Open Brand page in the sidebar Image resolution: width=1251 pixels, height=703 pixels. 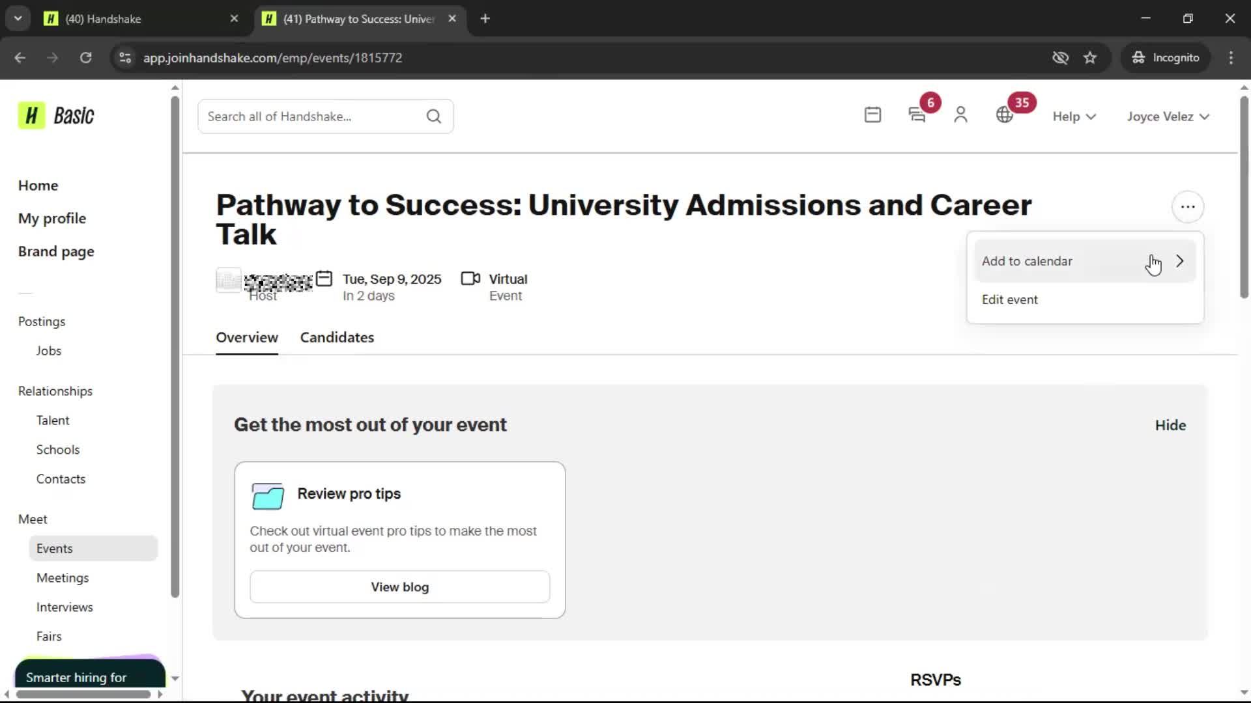(x=56, y=252)
